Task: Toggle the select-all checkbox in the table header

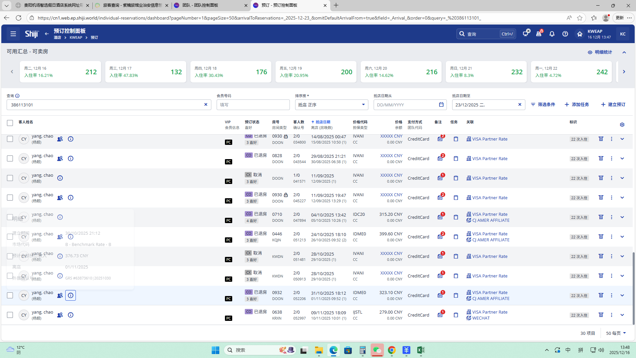Action: (10, 123)
